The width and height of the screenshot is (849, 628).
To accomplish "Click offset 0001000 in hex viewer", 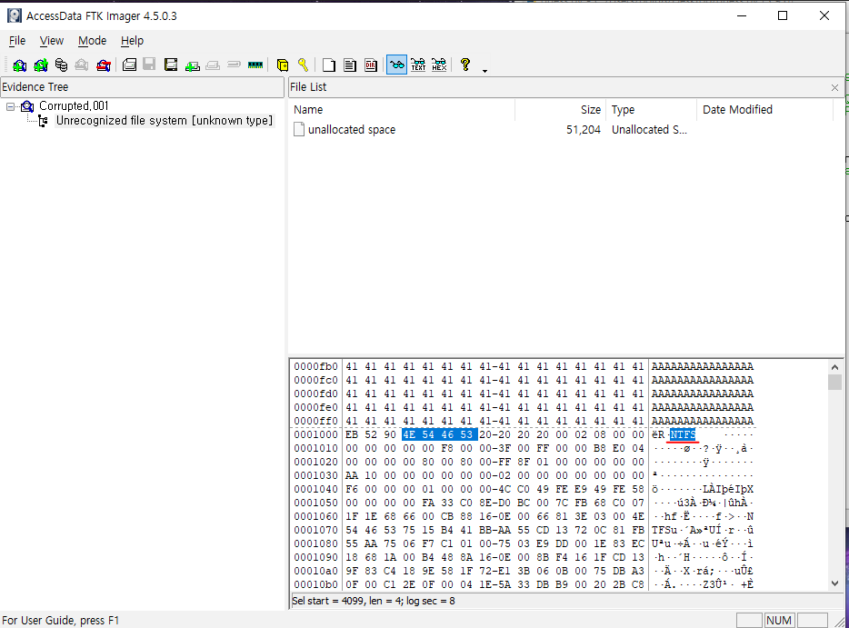I will (x=315, y=434).
